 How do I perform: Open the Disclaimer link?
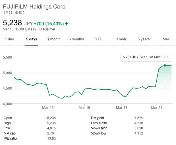pyautogui.click(x=47, y=29)
